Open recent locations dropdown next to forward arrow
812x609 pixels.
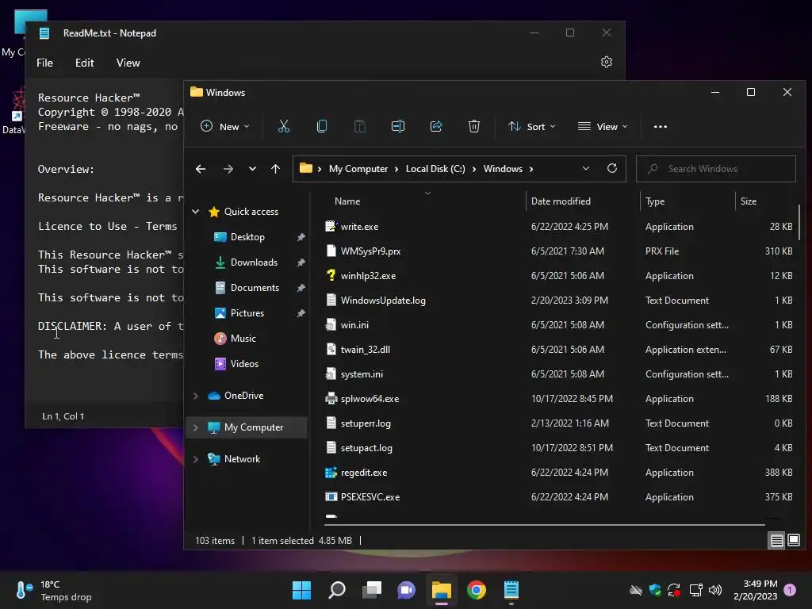click(252, 169)
